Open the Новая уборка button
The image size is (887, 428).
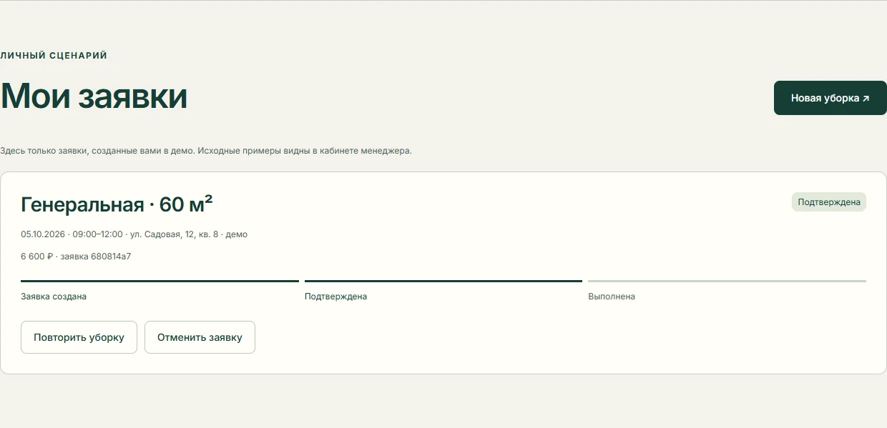[x=830, y=98]
